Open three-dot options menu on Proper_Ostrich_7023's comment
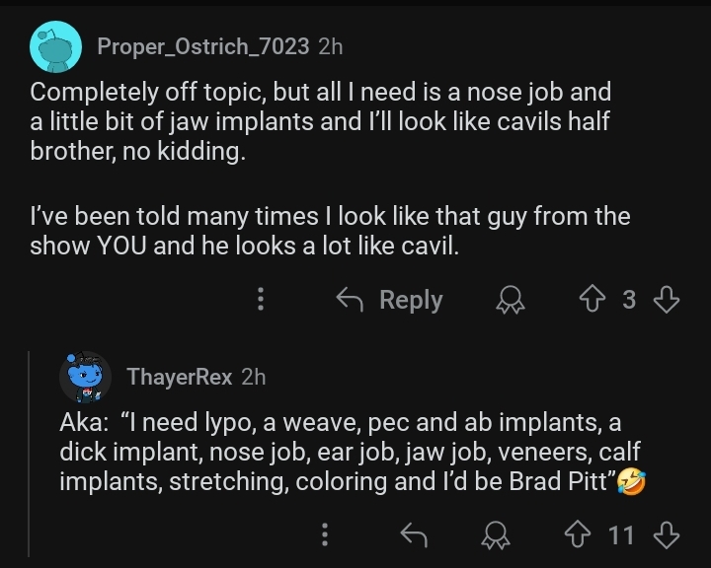This screenshot has width=711, height=568. pyautogui.click(x=261, y=300)
